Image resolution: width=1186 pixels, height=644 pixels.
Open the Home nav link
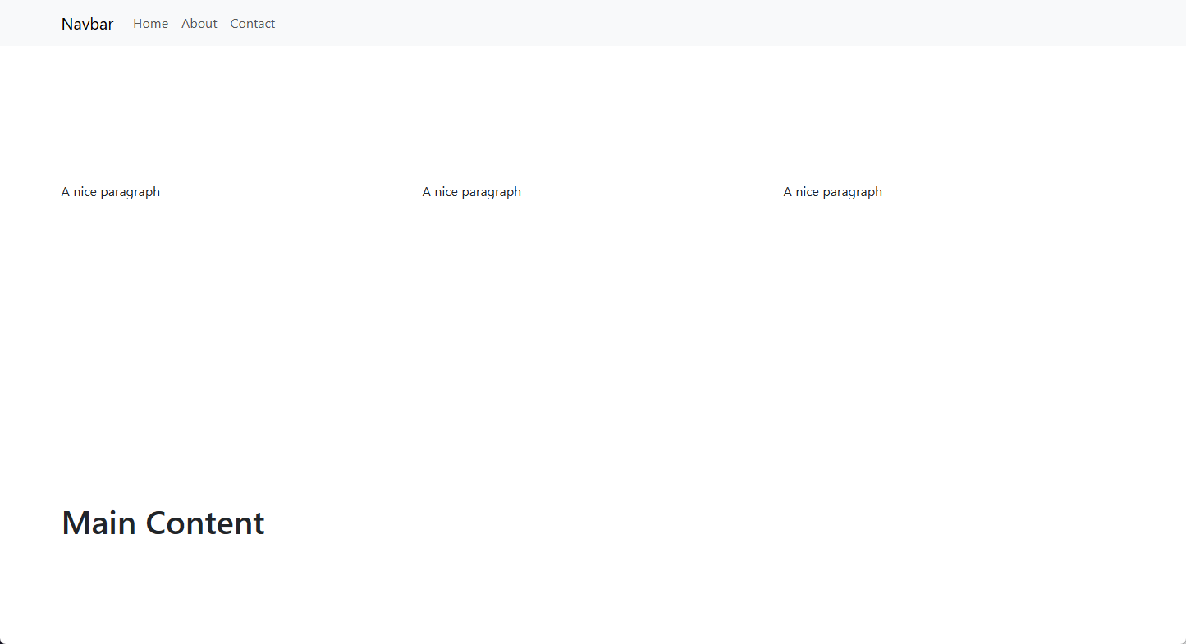[150, 24]
